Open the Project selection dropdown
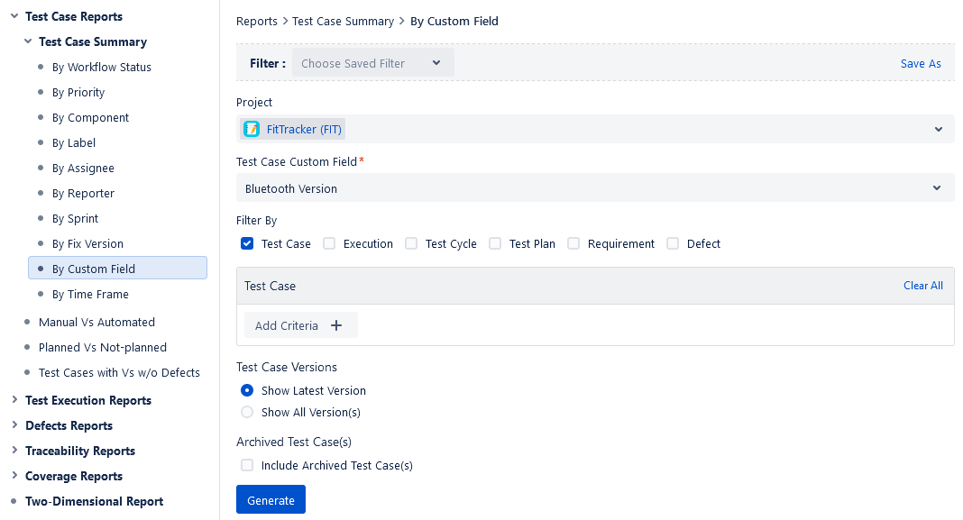The height and width of the screenshot is (520, 963). [x=940, y=128]
